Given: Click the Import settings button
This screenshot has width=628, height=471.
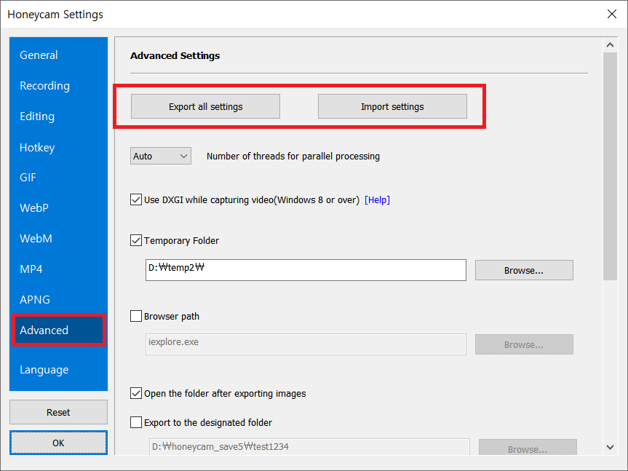Looking at the screenshot, I should tap(392, 106).
